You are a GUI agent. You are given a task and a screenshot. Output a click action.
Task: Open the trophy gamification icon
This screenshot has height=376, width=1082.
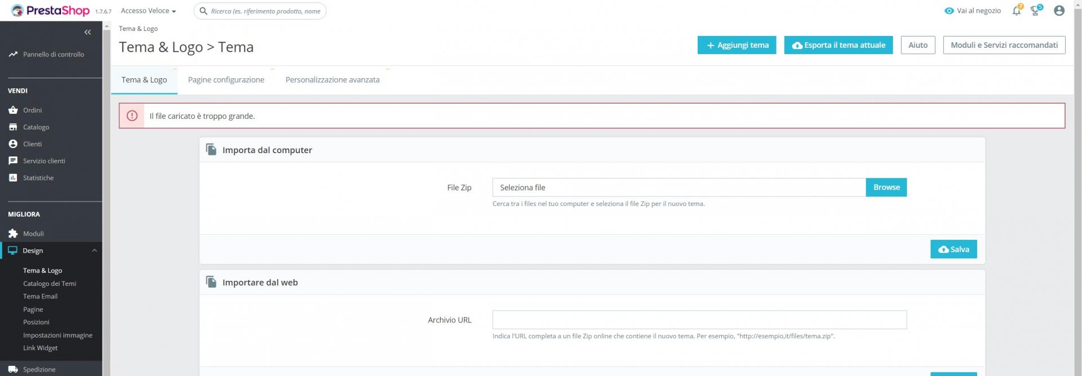(x=1035, y=11)
